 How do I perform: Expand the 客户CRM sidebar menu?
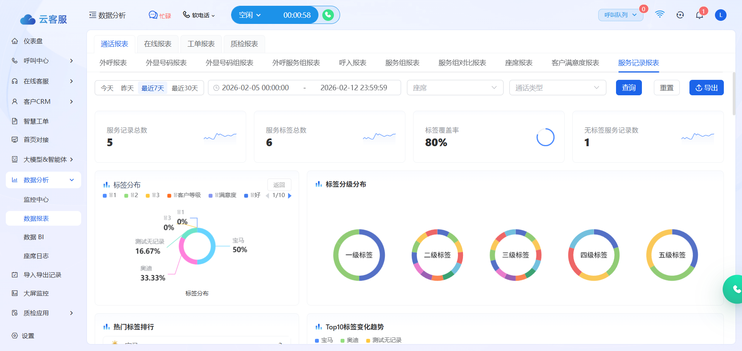pyautogui.click(x=43, y=101)
